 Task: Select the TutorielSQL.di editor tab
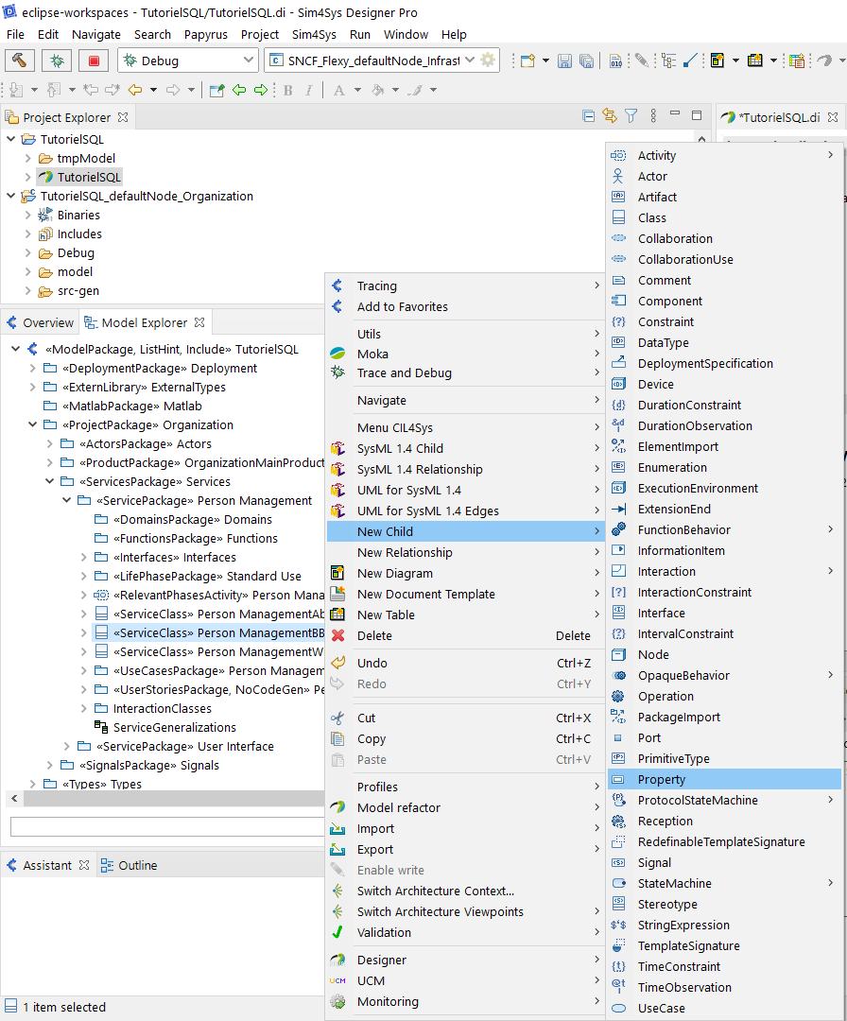pyautogui.click(x=779, y=117)
